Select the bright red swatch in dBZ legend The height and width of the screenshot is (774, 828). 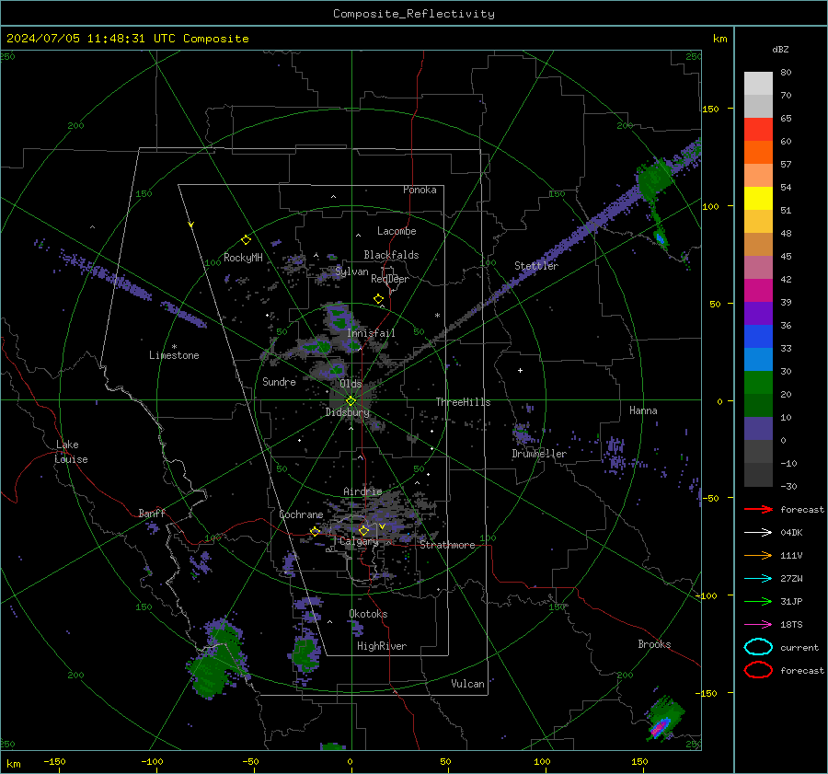click(758, 130)
